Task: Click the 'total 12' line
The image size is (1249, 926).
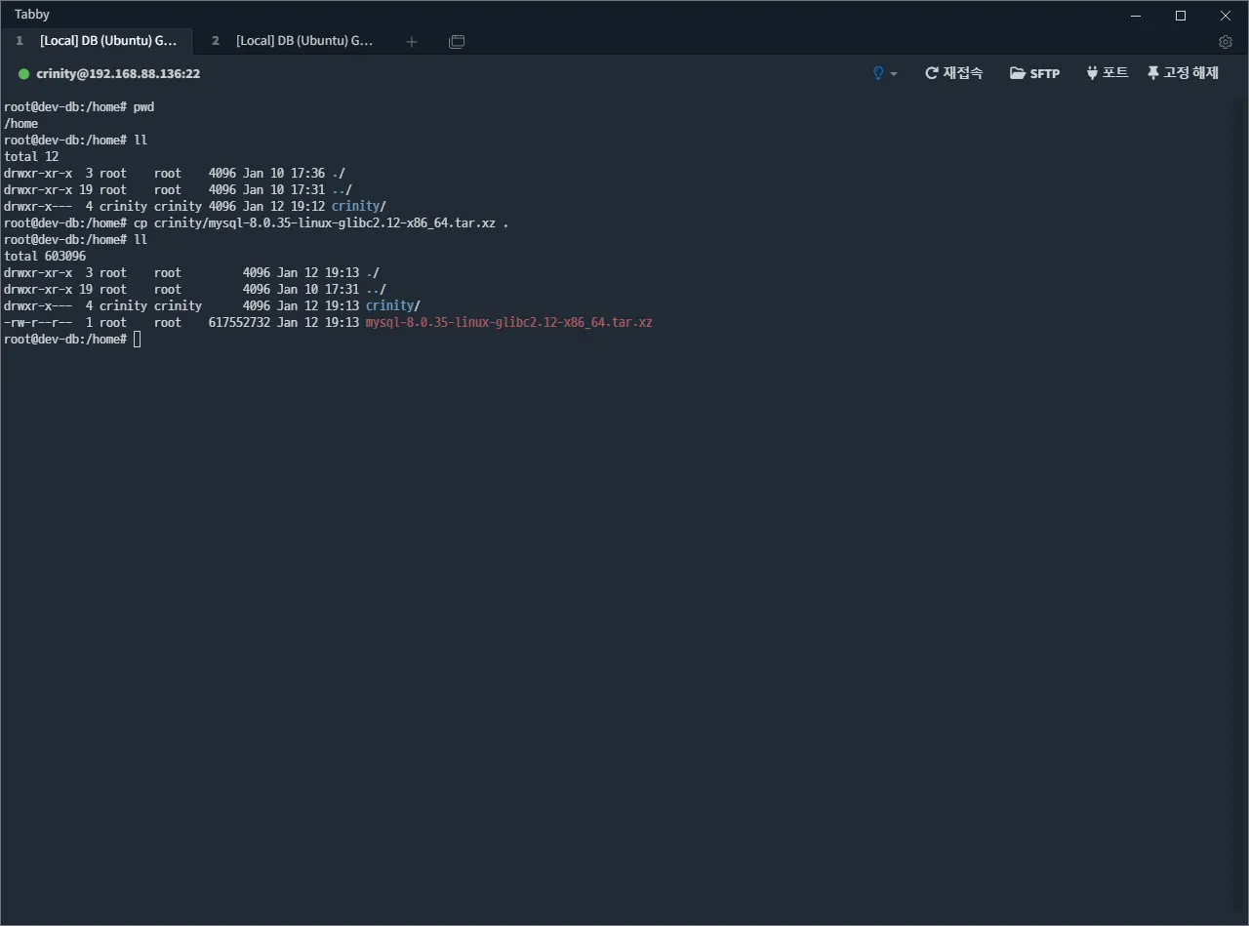Action: click(x=31, y=156)
